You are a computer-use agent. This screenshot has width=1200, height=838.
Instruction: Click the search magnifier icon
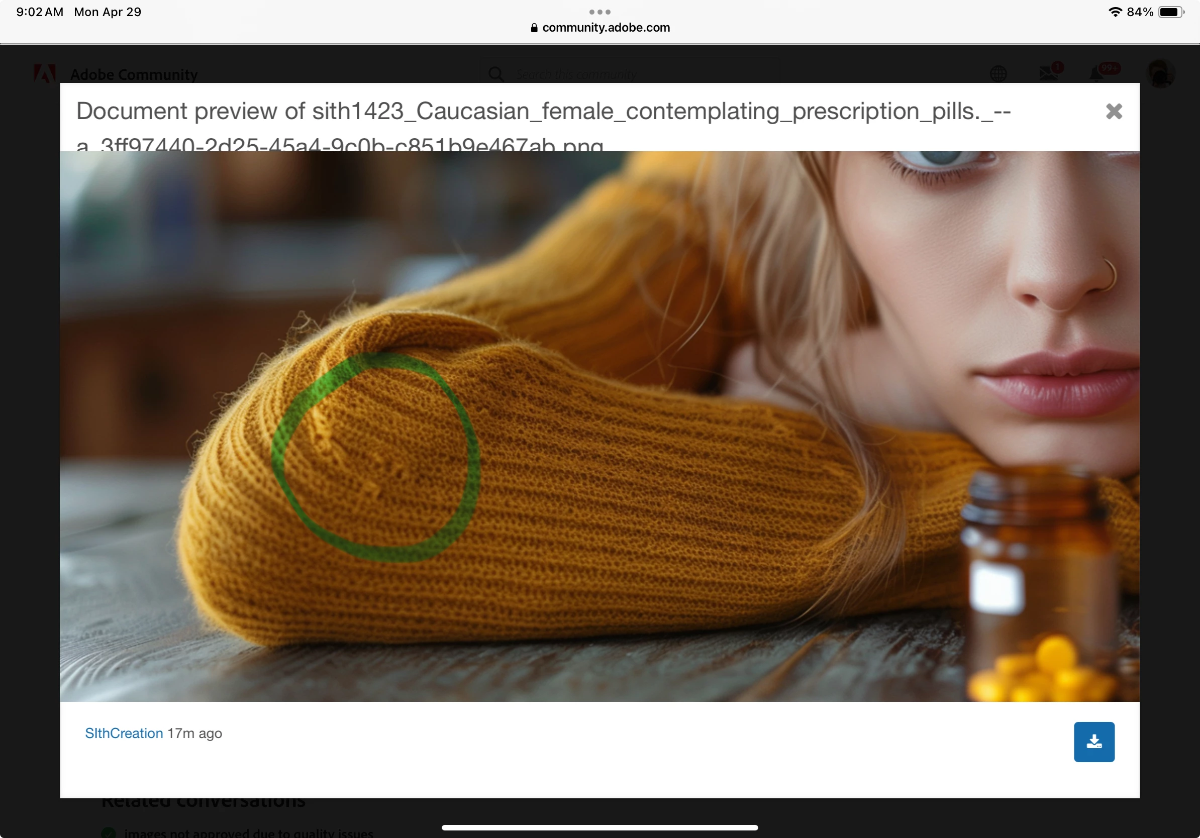tap(496, 74)
